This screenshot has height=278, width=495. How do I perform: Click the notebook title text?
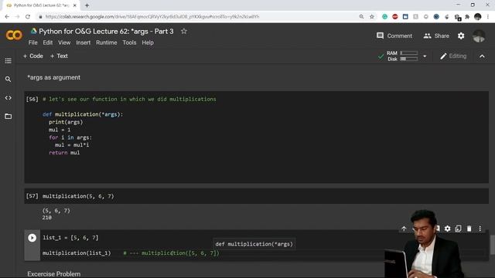tap(106, 31)
